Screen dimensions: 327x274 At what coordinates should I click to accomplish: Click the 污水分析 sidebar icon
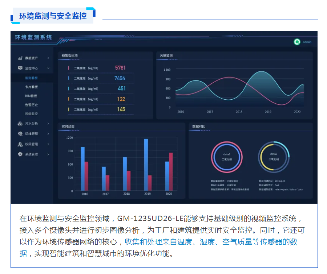(x=20, y=124)
